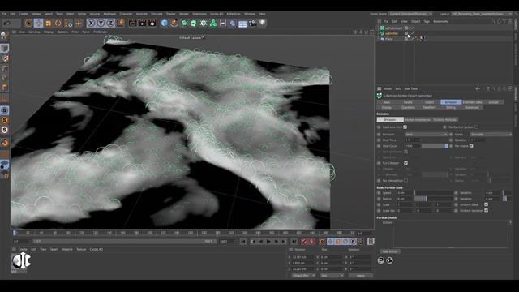Click the Floor environment icon
This screenshot has height=292, width=519.
click(242, 24)
